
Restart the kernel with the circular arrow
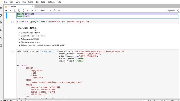click(36, 10)
